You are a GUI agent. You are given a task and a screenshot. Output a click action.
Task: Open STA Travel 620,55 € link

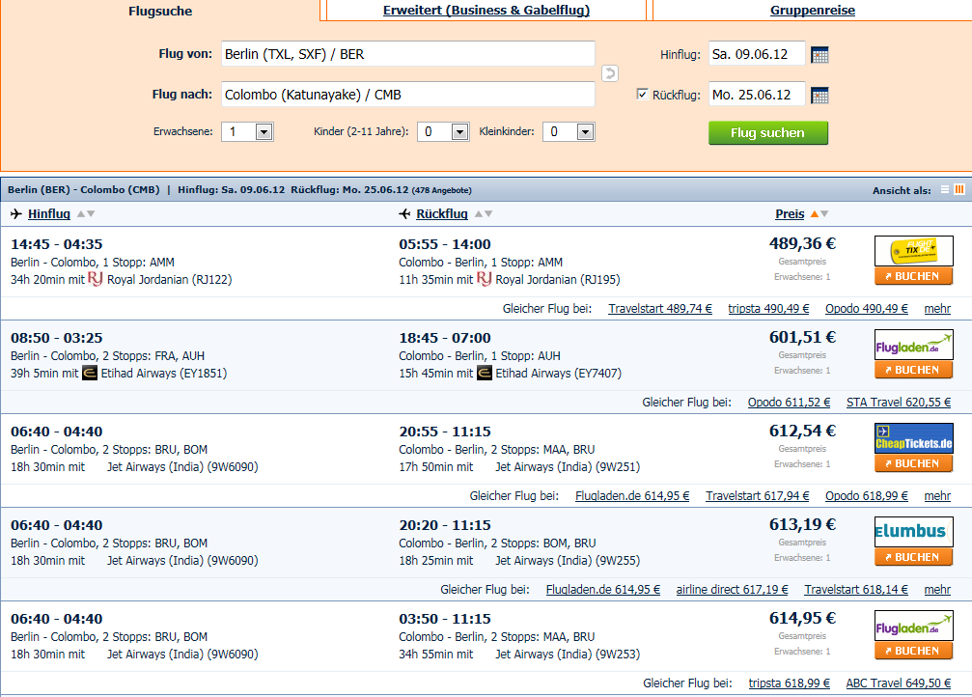(x=899, y=402)
